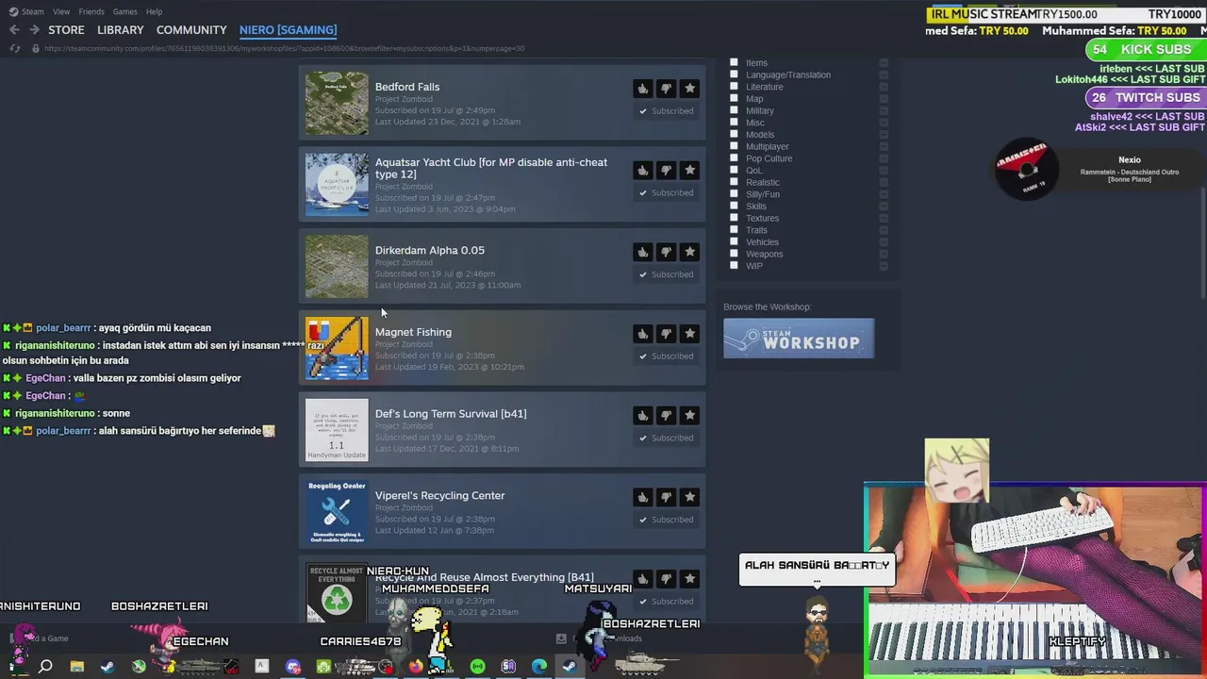Favorite Bedford Falls with the star icon
1207x679 pixels.
(689, 89)
